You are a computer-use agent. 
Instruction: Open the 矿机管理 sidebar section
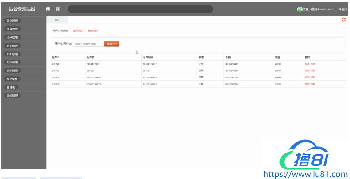pos(12,54)
